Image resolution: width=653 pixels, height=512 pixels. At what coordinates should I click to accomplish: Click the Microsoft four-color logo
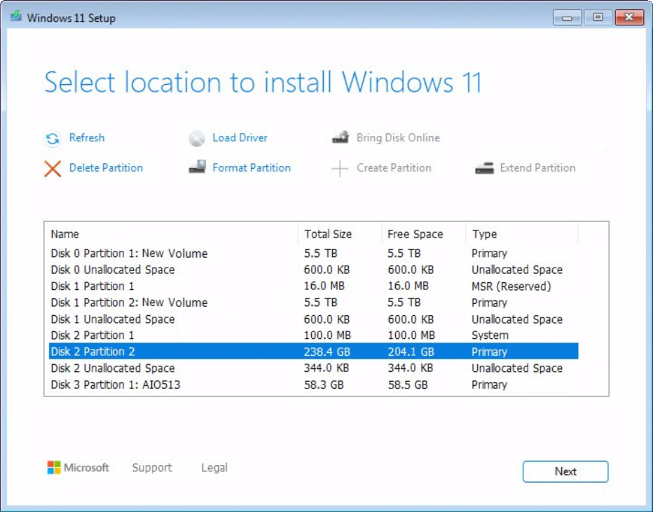click(54, 467)
